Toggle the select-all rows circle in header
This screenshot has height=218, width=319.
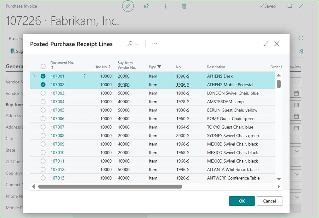[x=43, y=66]
